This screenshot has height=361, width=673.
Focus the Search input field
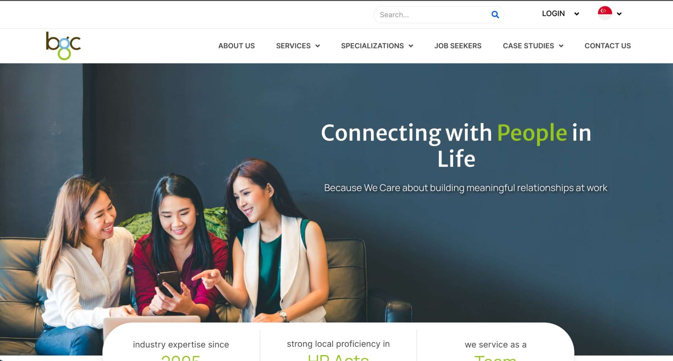coord(433,14)
